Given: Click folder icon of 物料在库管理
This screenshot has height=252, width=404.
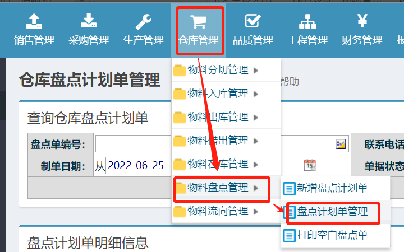Looking at the screenshot, I should click(180, 165).
